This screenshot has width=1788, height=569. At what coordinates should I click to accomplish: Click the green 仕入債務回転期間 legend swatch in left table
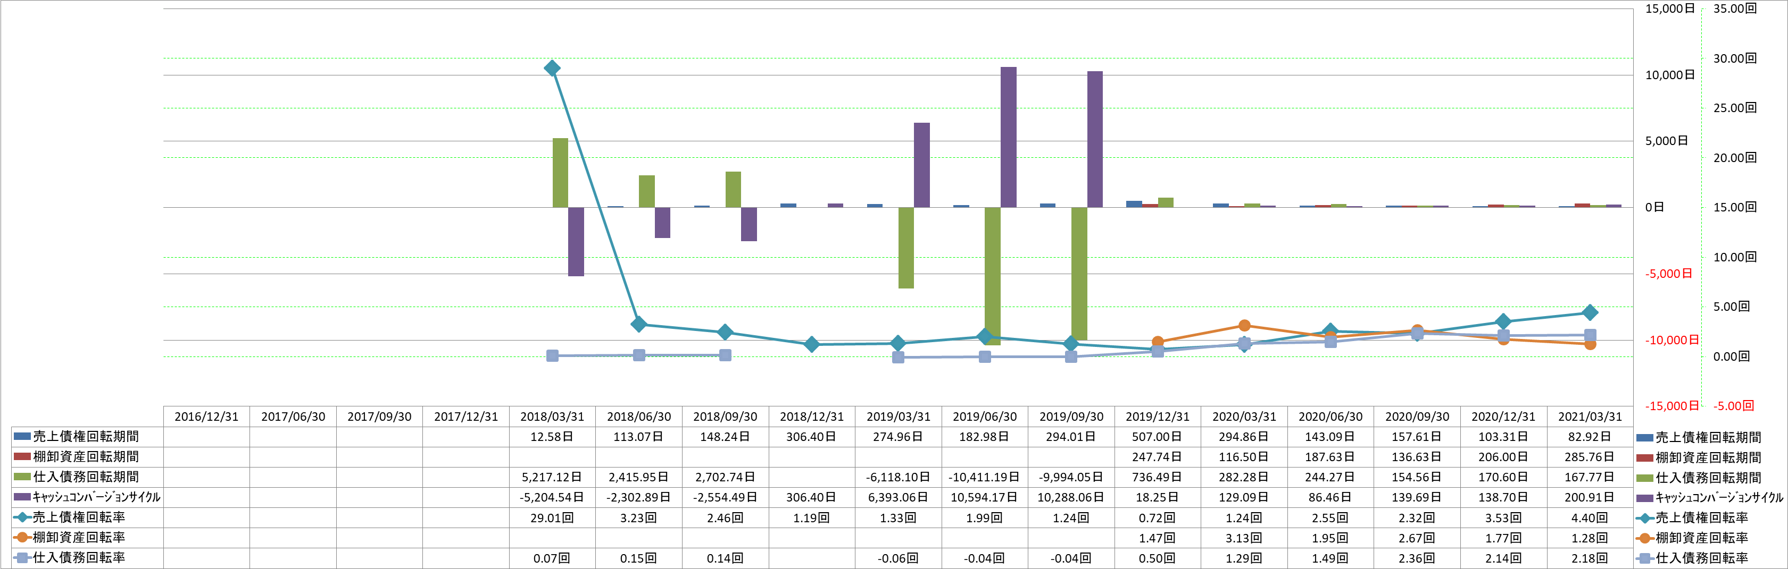point(22,477)
